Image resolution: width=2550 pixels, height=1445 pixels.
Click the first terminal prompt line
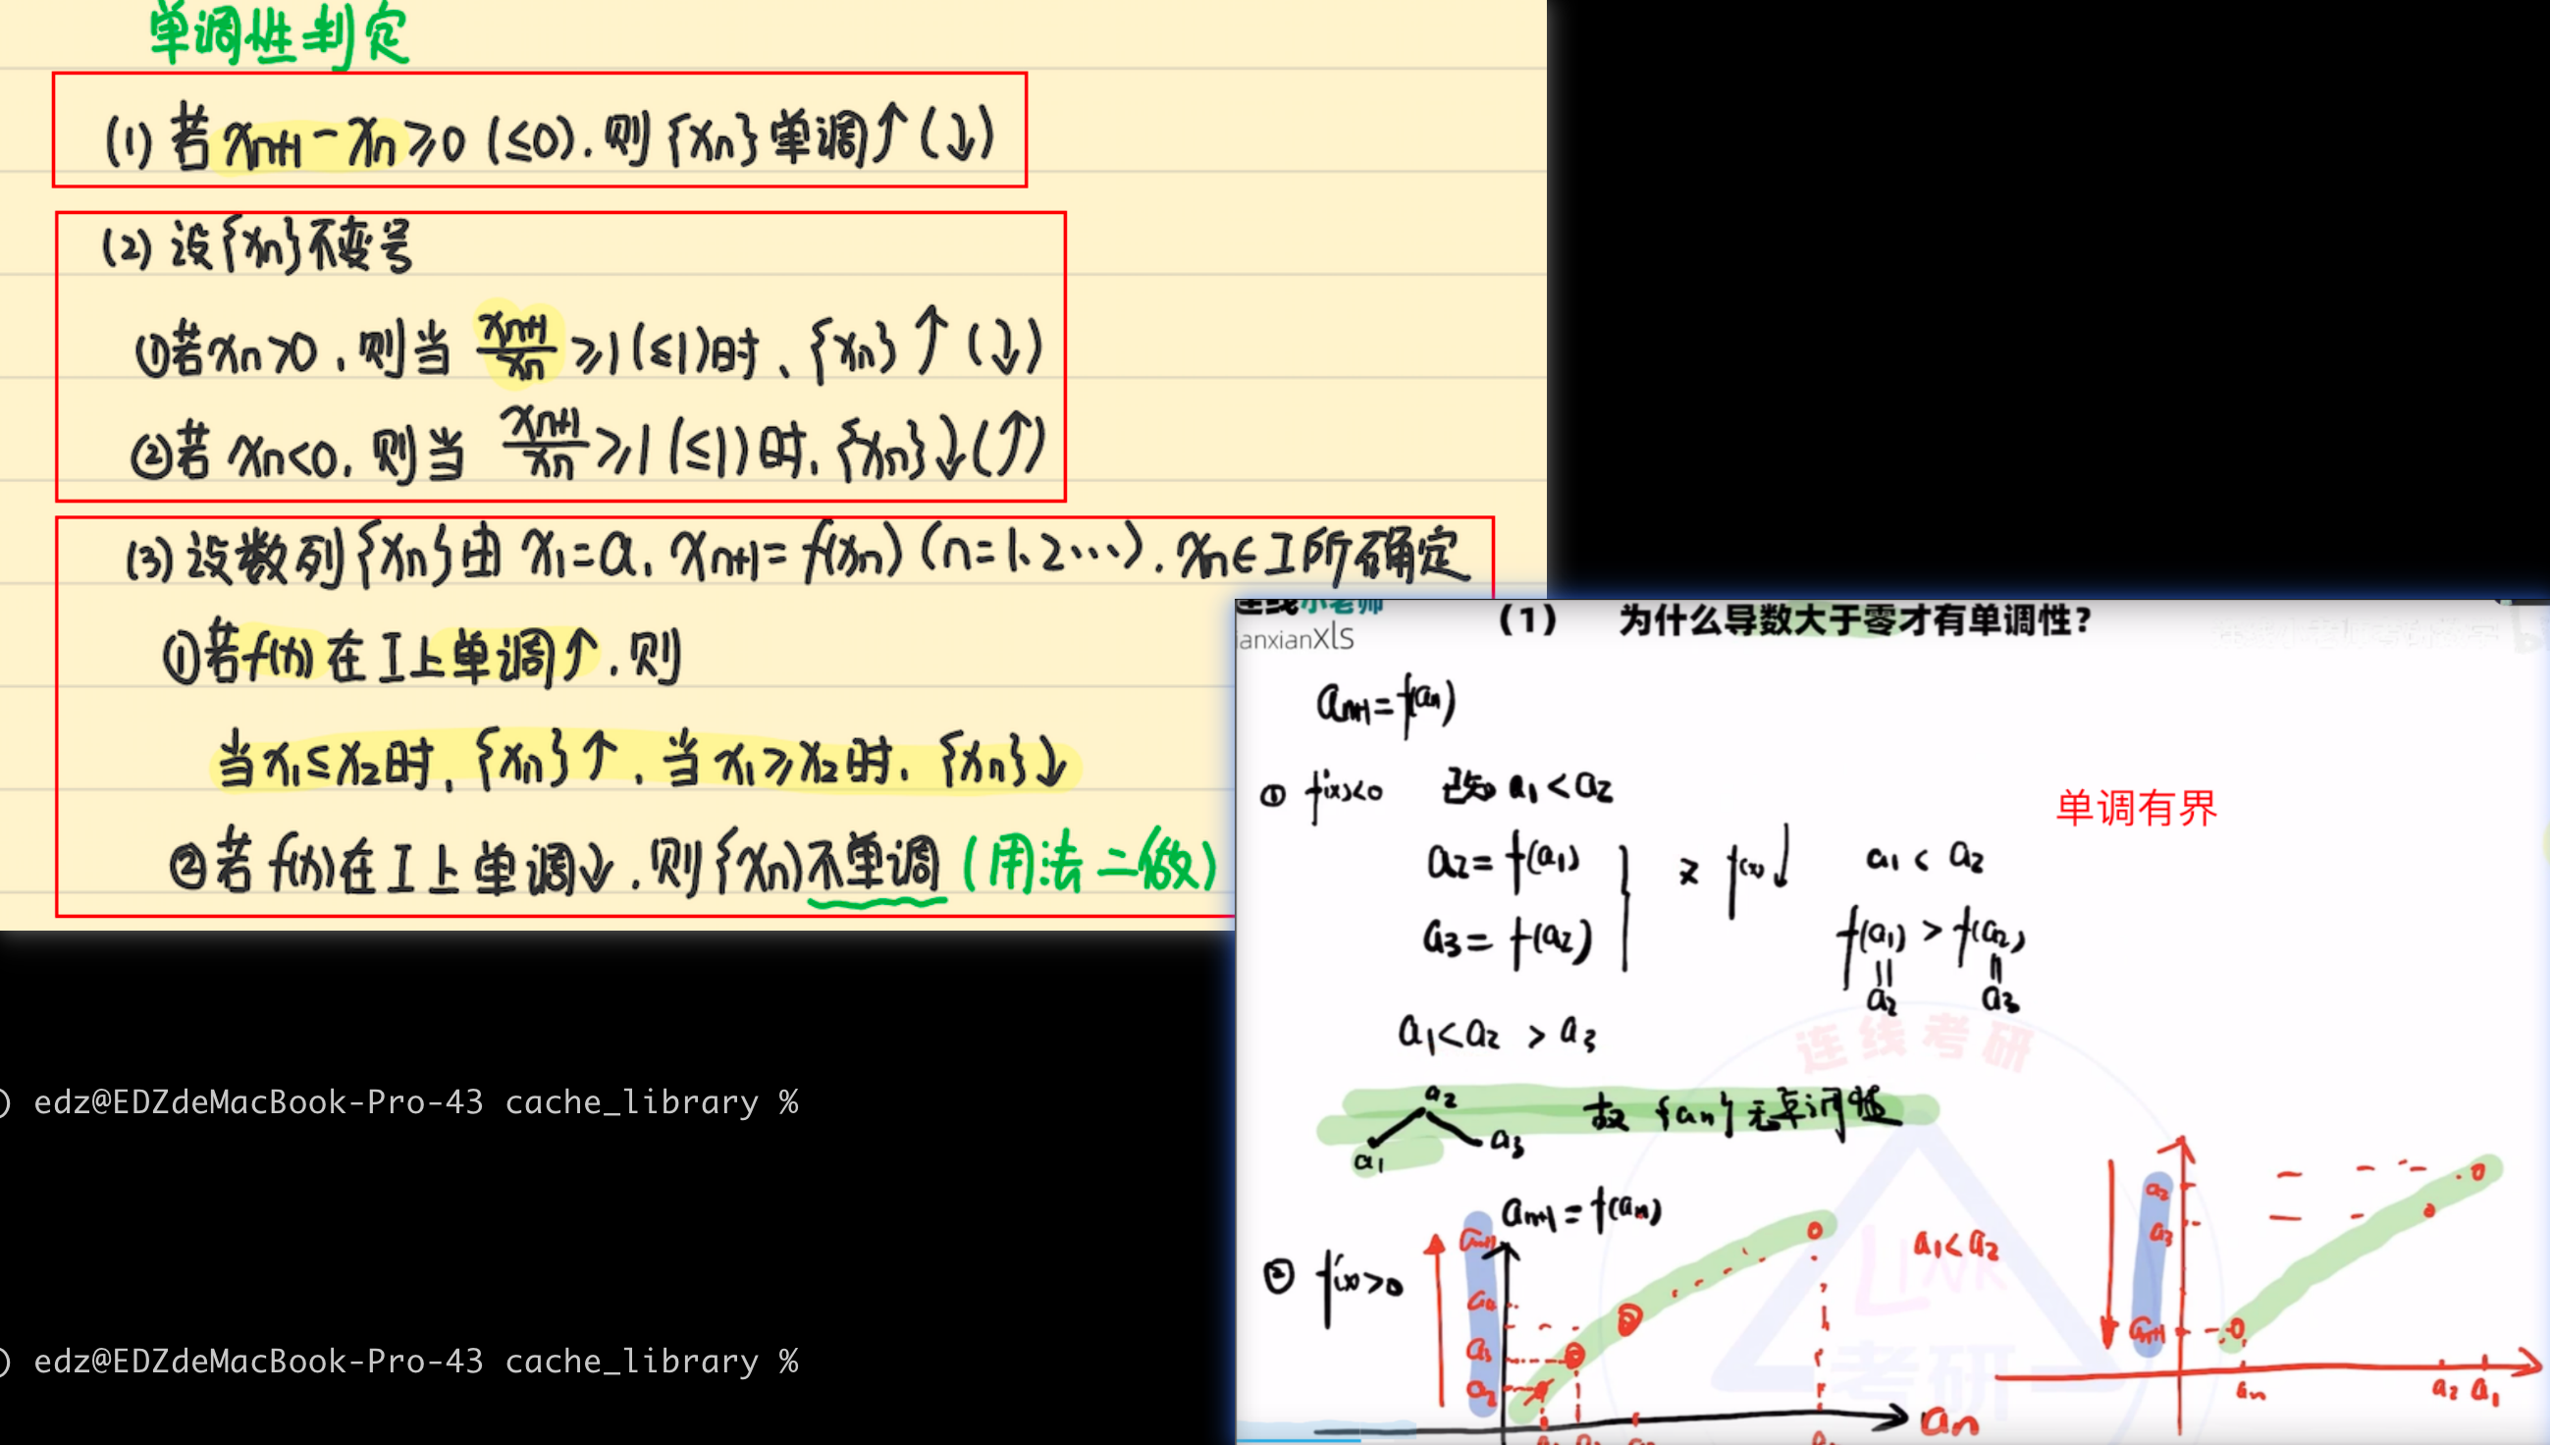click(415, 1102)
